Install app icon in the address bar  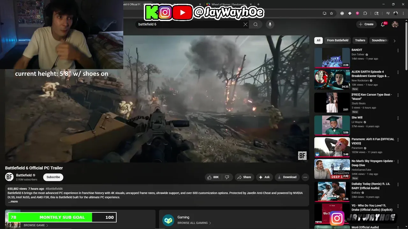[x=324, y=13]
